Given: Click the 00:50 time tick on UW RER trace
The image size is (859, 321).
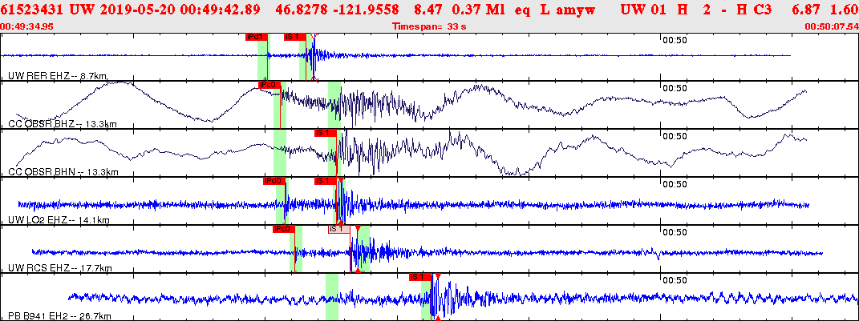Looking at the screenshot, I should click(x=675, y=40).
